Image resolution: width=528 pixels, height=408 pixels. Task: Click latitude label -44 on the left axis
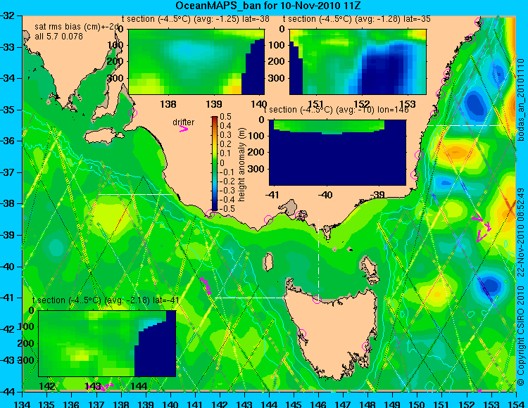click(8, 392)
